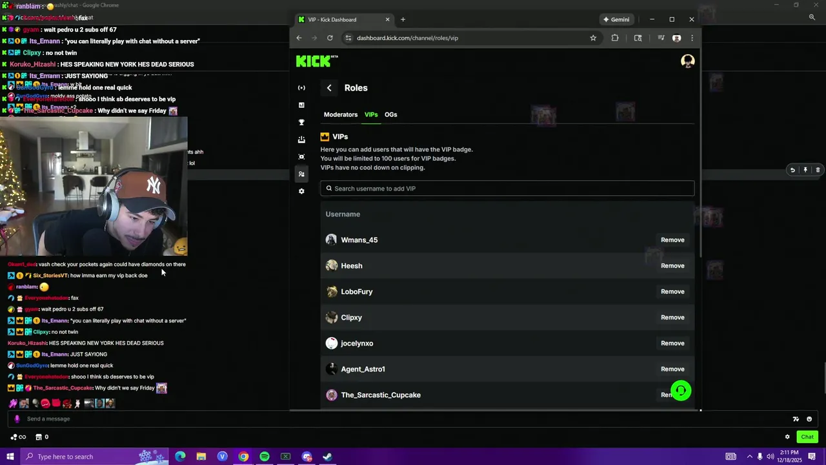The width and height of the screenshot is (826, 465).
Task: Go back in the Chrome browser
Action: 299,38
